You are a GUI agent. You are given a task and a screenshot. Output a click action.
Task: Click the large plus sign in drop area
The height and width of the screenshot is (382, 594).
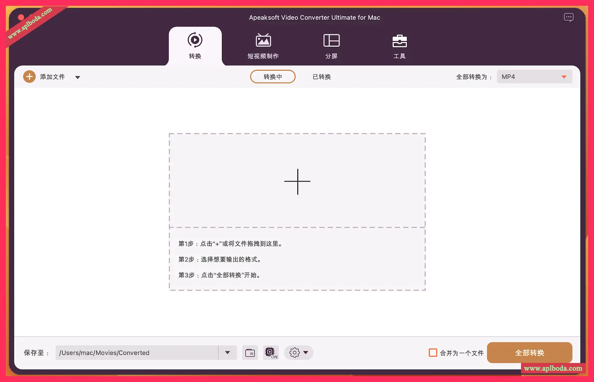point(297,181)
